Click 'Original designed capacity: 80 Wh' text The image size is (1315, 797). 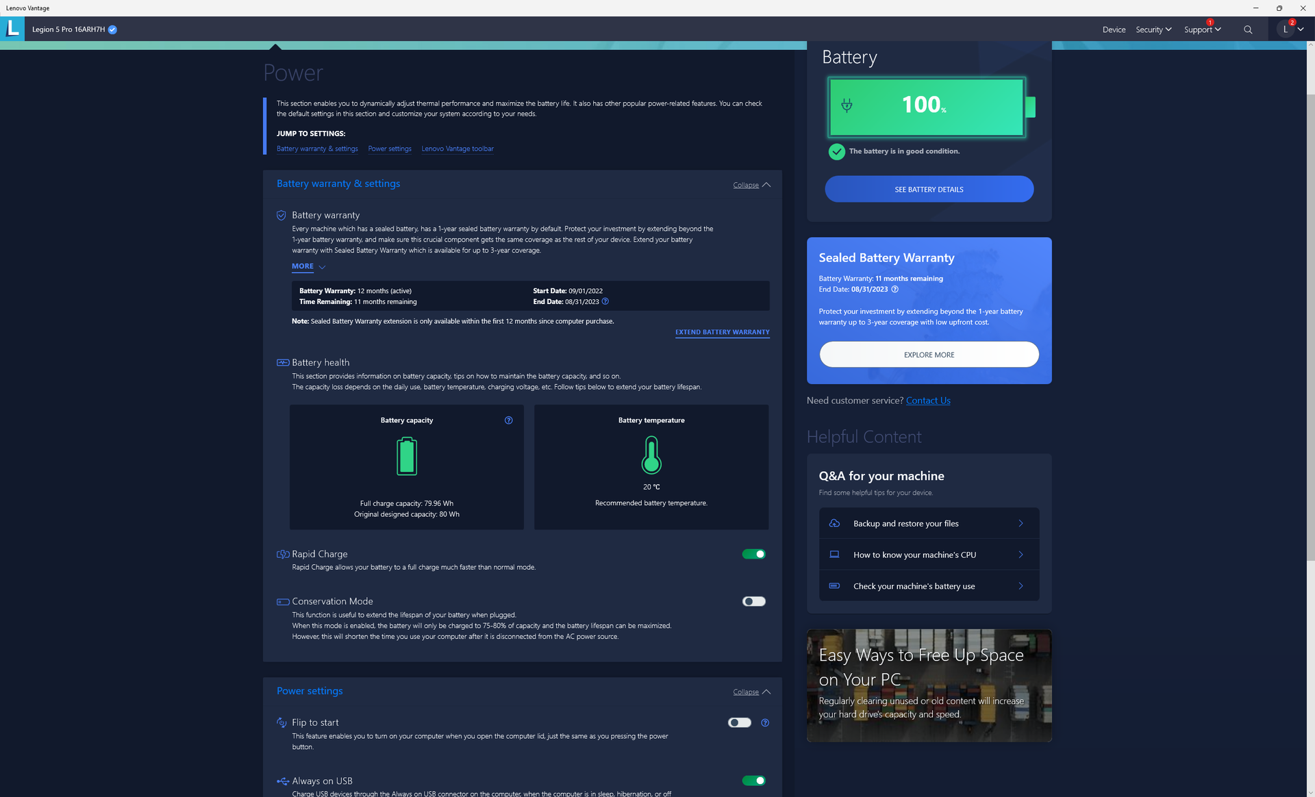(x=407, y=514)
